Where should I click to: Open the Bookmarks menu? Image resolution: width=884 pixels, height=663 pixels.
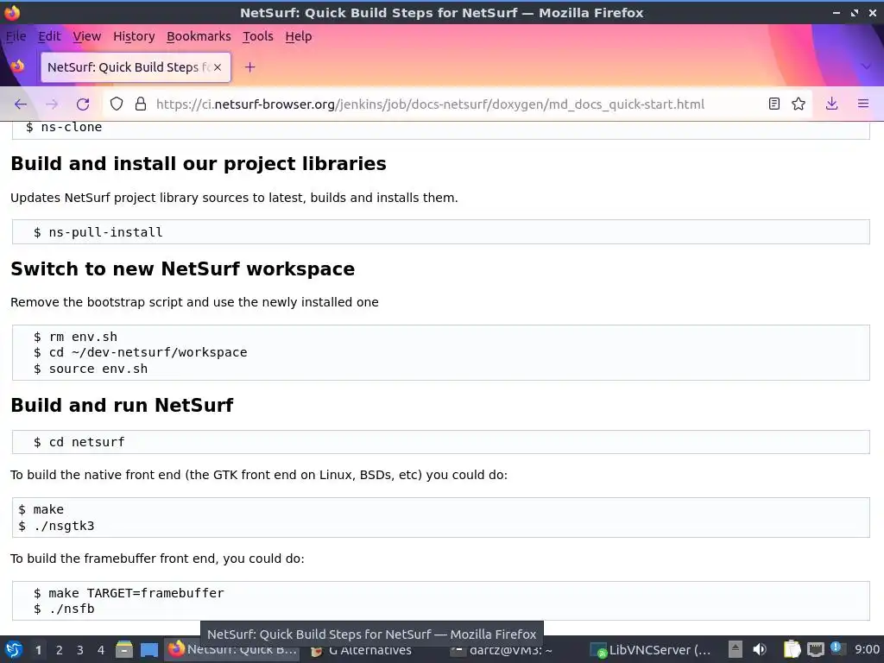tap(199, 36)
